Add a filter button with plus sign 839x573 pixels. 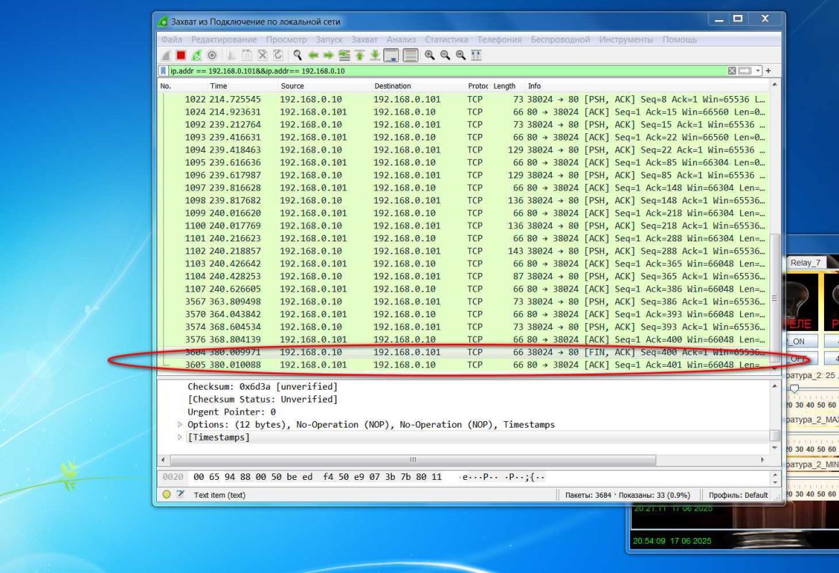[x=769, y=71]
